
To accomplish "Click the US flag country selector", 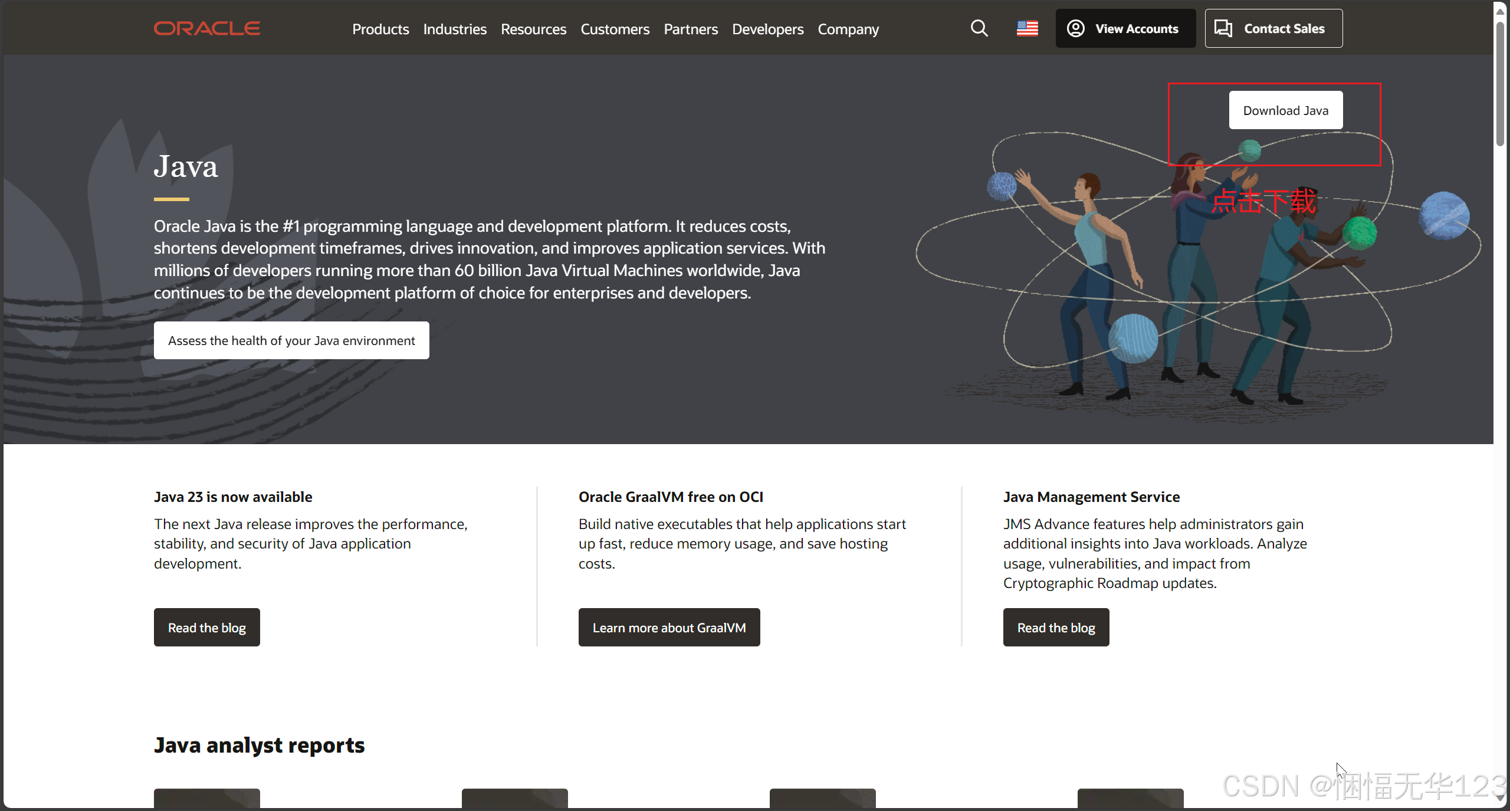I will (1027, 28).
